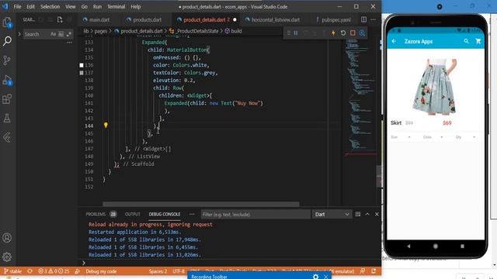Open panel more views ellipsis
The image size is (497, 279).
pyautogui.click(x=192, y=214)
